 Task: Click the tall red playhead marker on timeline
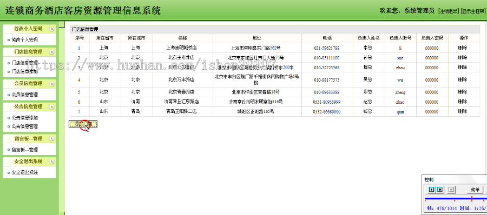point(471,199)
